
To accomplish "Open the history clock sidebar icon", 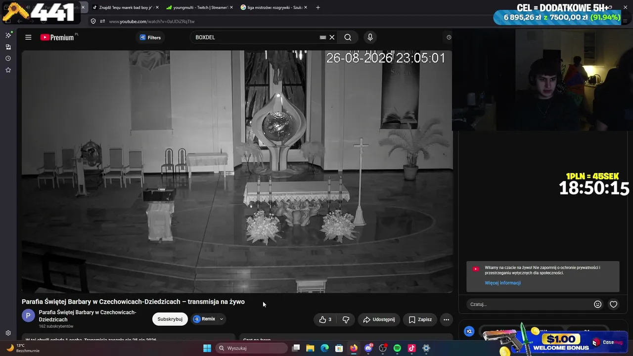I will click(8, 58).
